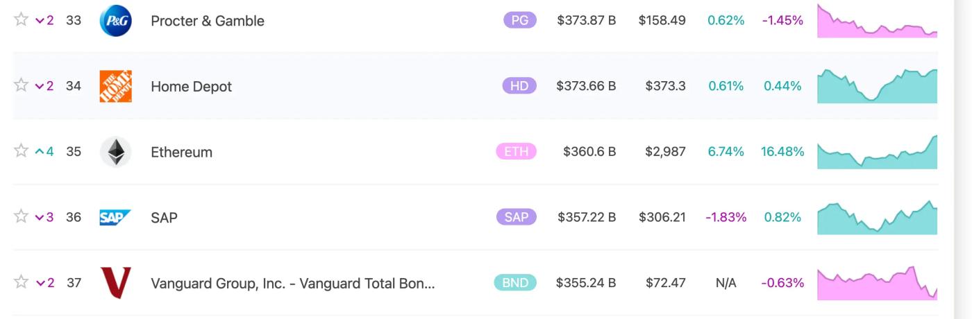Open the Home Depot company page
972x319 pixels.
191,87
